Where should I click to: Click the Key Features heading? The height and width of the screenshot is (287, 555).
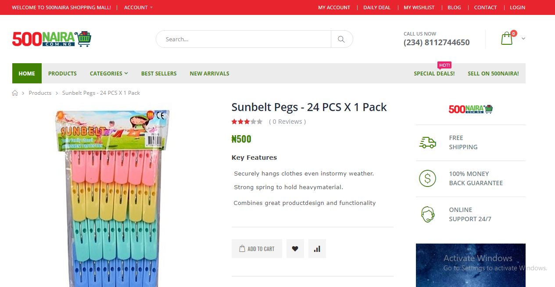pyautogui.click(x=254, y=158)
